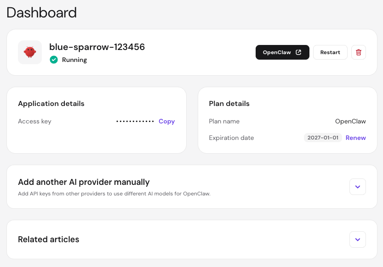The image size is (383, 267).
Task: Click the 2027-01-01 expiration date badge
Action: [x=323, y=138]
